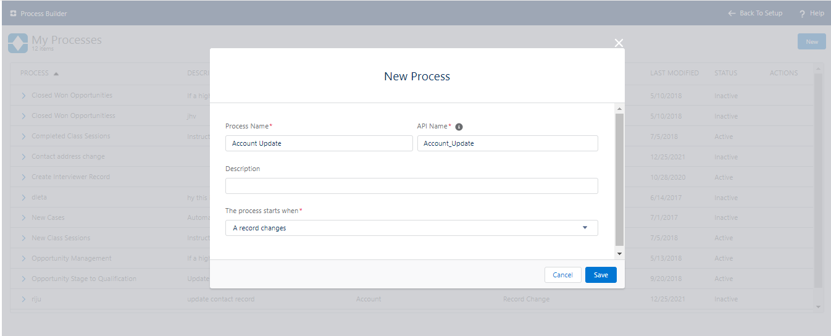This screenshot has width=831, height=336.
Task: Click the Help question mark icon
Action: [x=802, y=14]
